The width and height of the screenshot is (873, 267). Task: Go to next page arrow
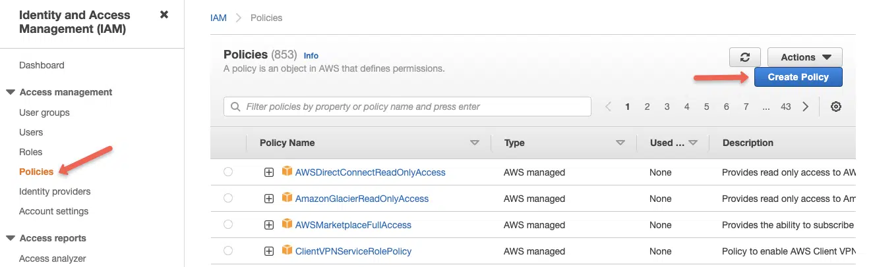(805, 107)
